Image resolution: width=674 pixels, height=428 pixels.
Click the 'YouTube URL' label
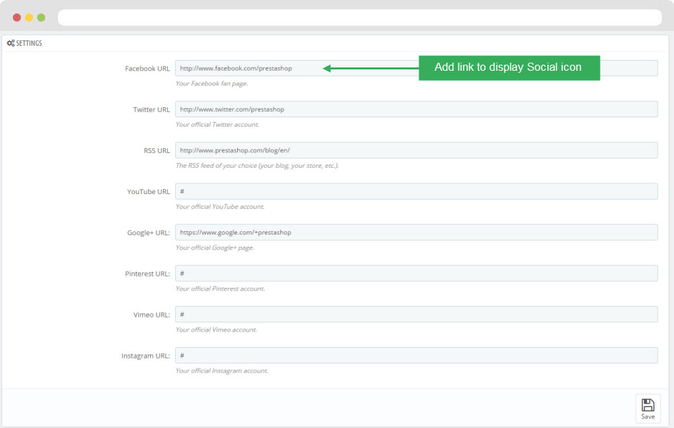coord(148,191)
